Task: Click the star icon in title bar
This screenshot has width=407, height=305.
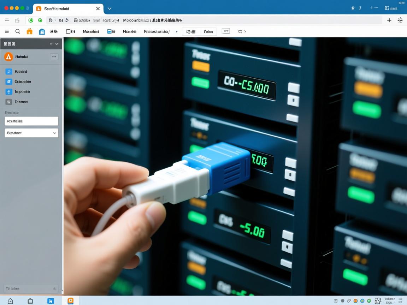Action: pos(353,8)
